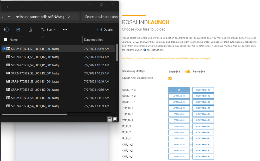Open the Sort dropdown
Image resolution: width=260 pixels, height=161 pixels.
click(48, 29)
